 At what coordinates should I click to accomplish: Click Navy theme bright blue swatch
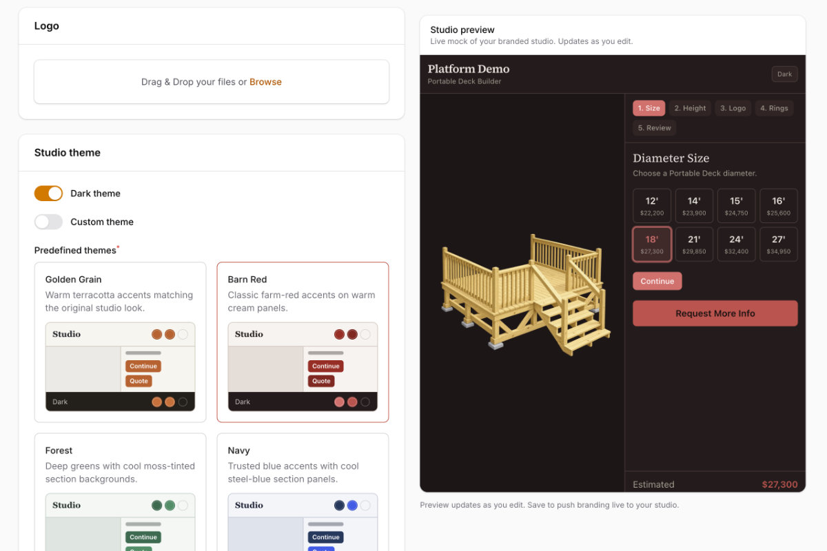click(352, 505)
